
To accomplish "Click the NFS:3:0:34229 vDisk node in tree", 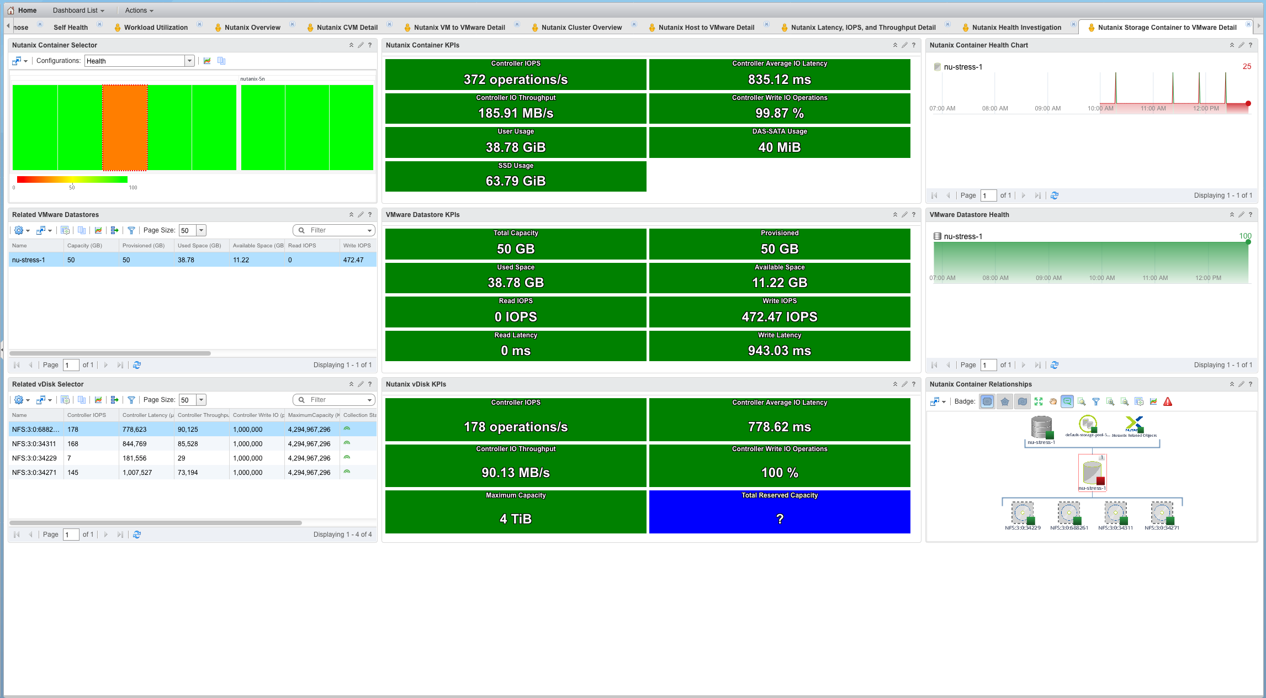I will [x=1023, y=516].
